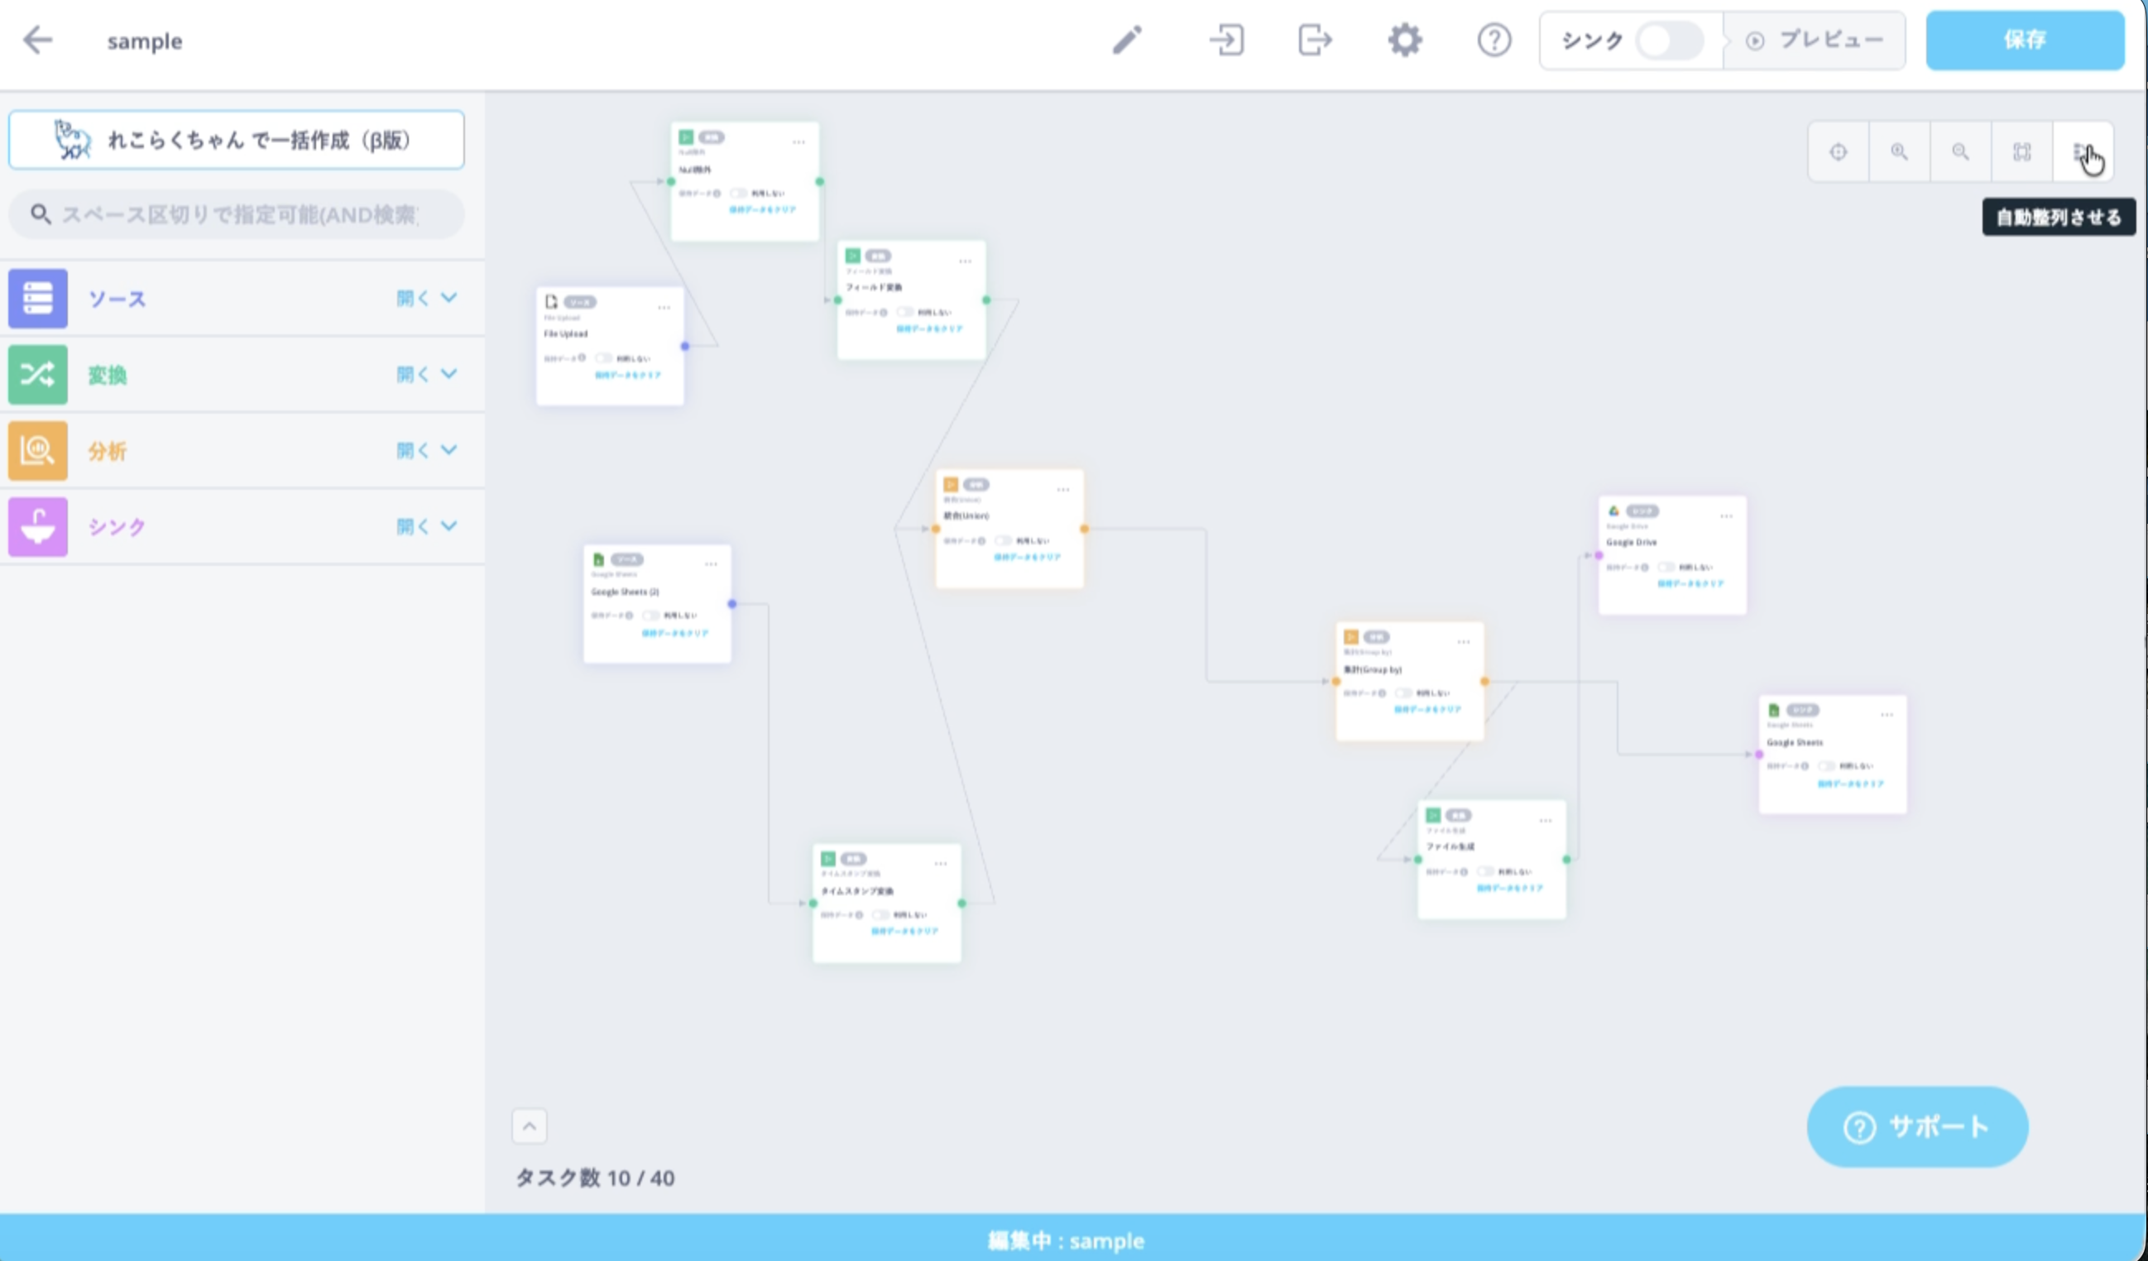Image resolution: width=2148 pixels, height=1261 pixels.
Task: Click the center canvas crosshair icon
Action: pyautogui.click(x=1839, y=151)
